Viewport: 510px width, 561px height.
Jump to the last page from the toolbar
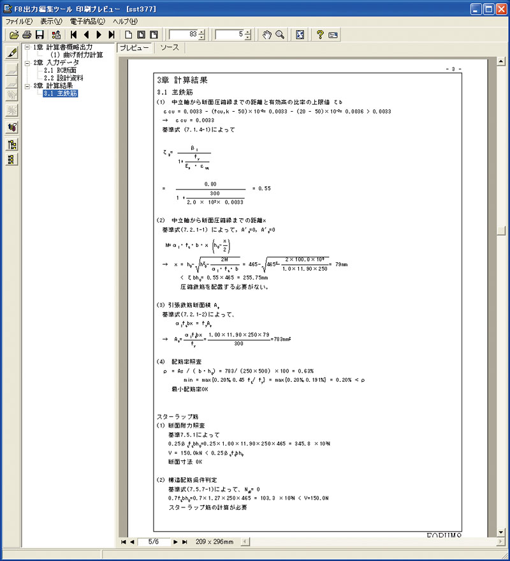pyautogui.click(x=112, y=34)
